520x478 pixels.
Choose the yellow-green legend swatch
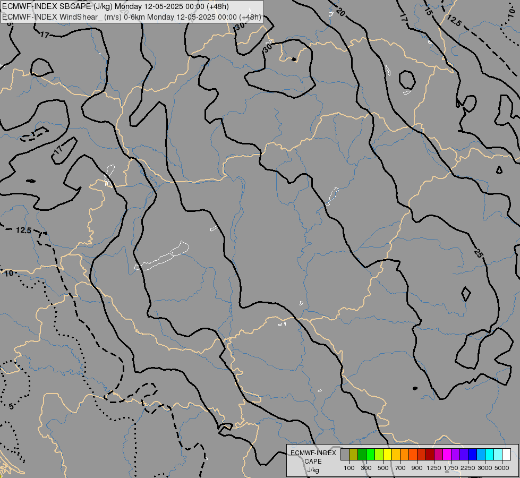click(x=379, y=454)
